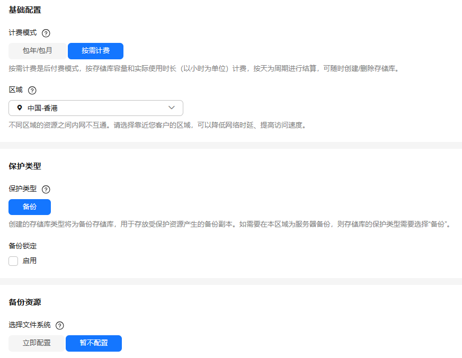Click the help icon next to 计费模式
462x358 pixels.
click(x=46, y=33)
